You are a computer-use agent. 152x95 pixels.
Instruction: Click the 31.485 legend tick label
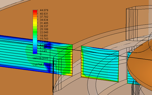click(44, 23)
